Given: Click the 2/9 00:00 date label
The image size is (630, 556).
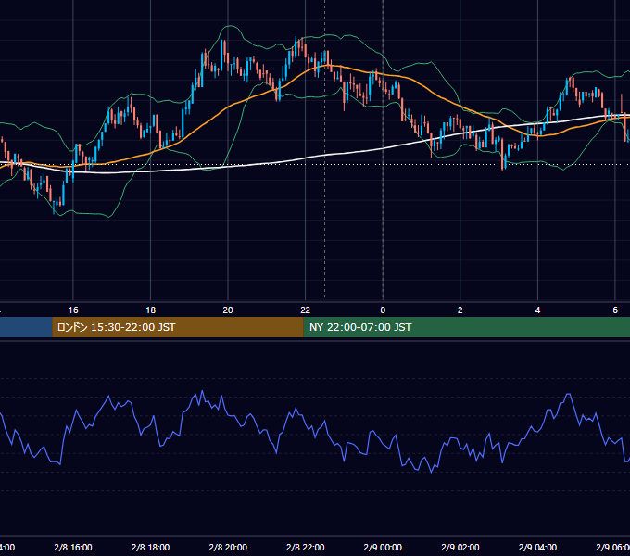Looking at the screenshot, I should pyautogui.click(x=383, y=547).
